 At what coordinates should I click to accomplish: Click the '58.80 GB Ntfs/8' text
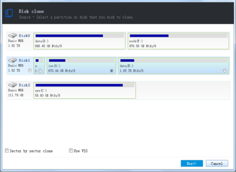(47, 95)
